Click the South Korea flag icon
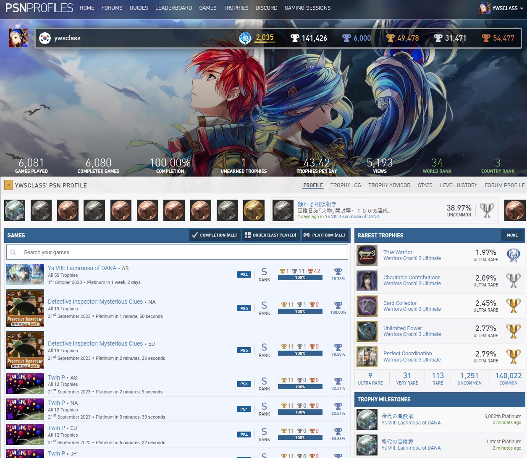The width and height of the screenshot is (527, 458). (x=45, y=38)
